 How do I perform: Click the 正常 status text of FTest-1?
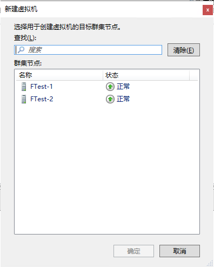[123, 87]
